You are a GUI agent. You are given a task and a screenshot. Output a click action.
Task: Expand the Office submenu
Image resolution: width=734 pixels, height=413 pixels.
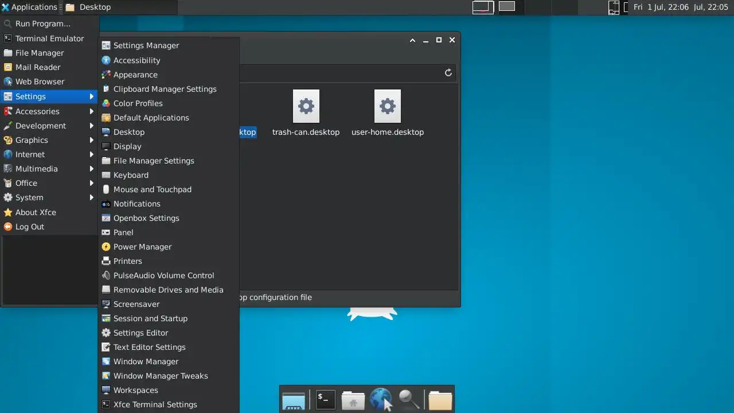tap(49, 183)
